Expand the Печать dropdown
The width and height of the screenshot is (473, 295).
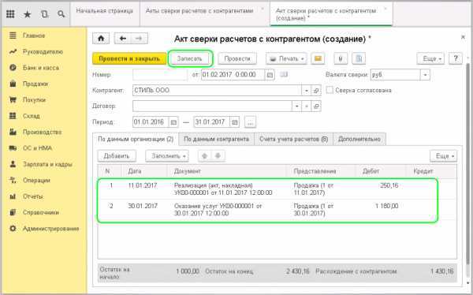(x=286, y=58)
